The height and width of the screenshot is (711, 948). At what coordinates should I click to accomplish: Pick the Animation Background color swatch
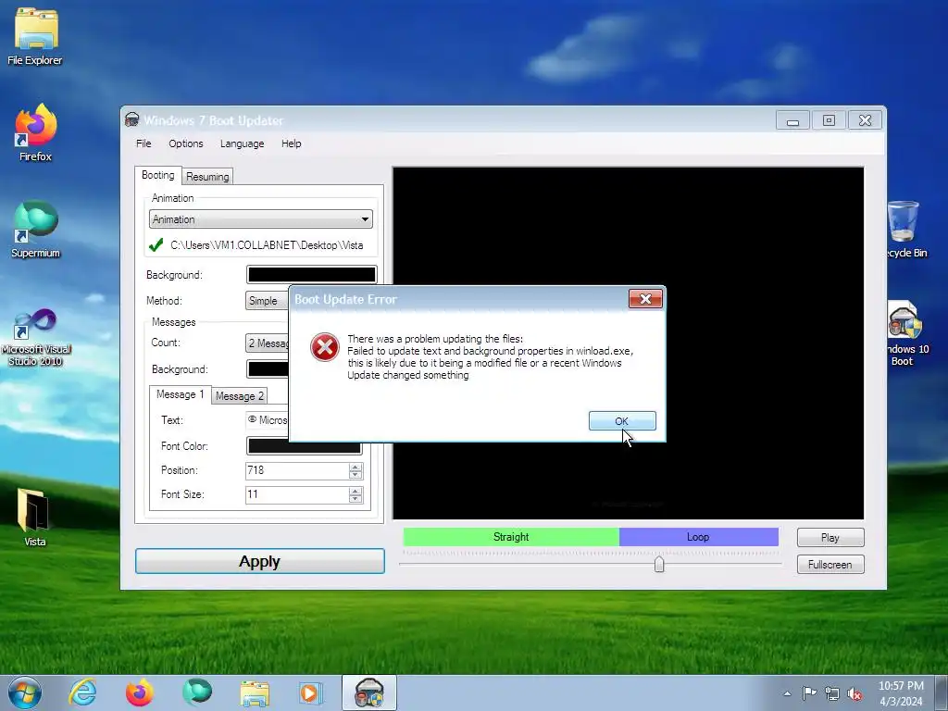point(311,274)
